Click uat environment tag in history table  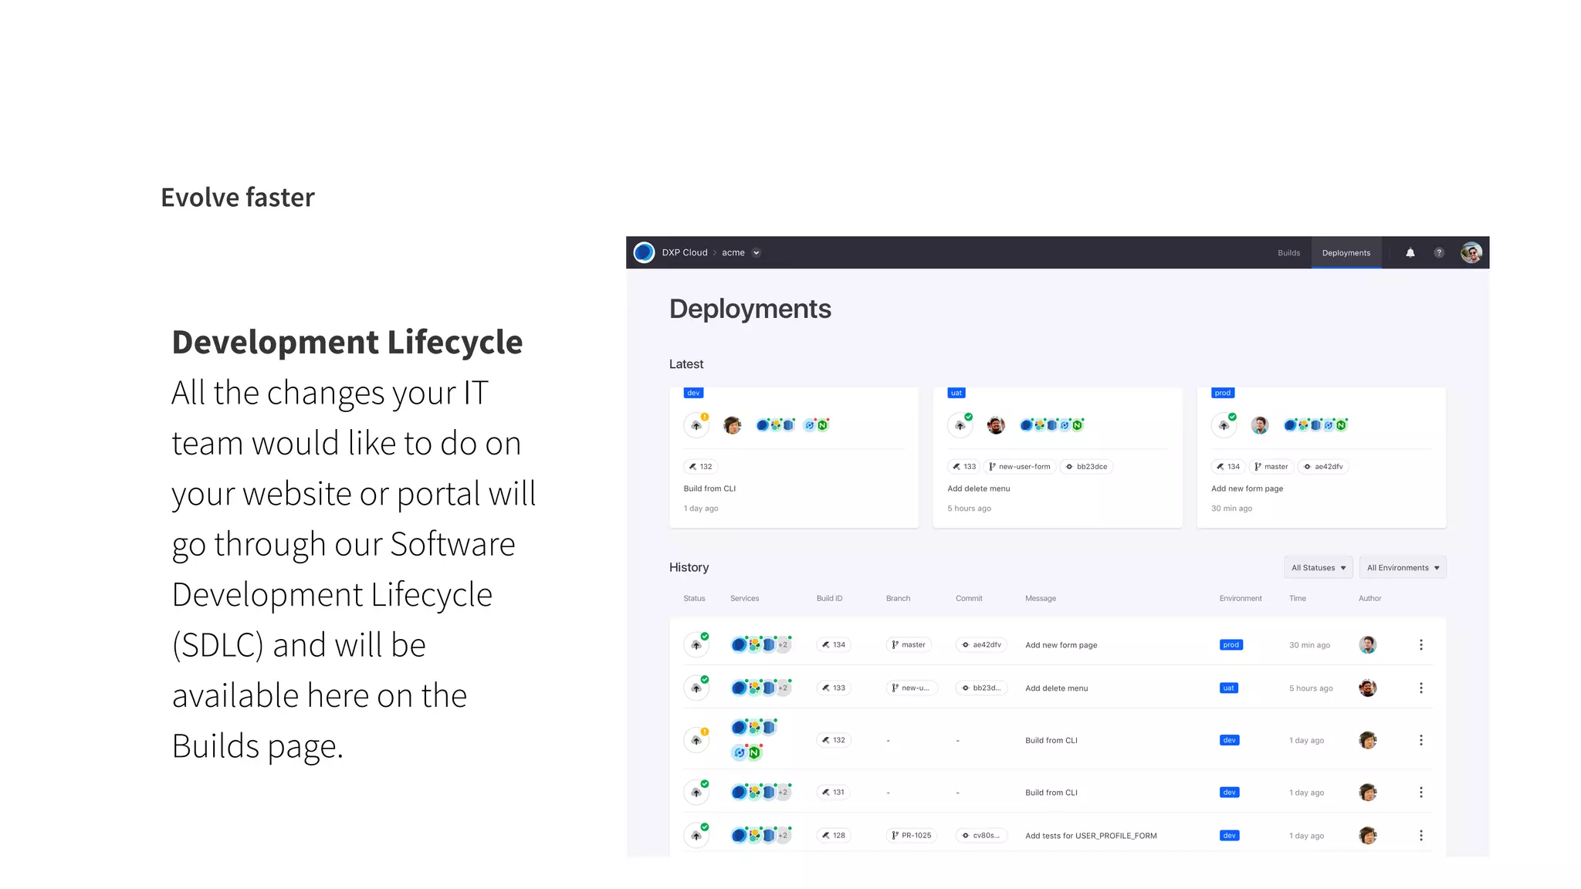pos(1229,688)
